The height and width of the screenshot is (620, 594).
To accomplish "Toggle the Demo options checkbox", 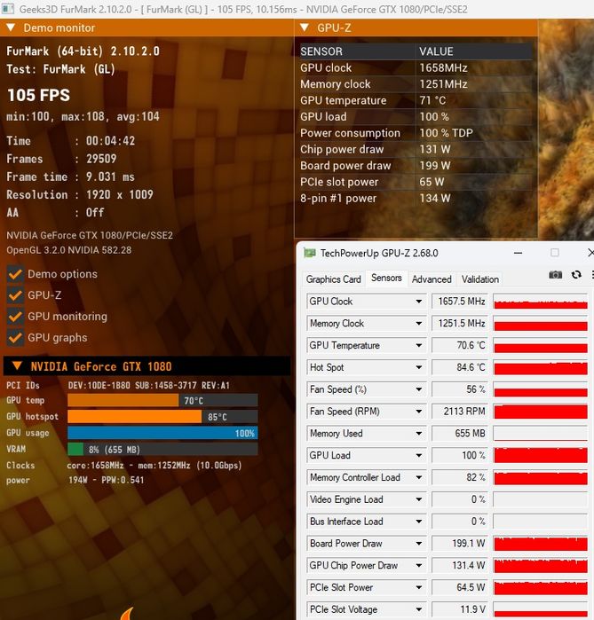I will tap(15, 274).
